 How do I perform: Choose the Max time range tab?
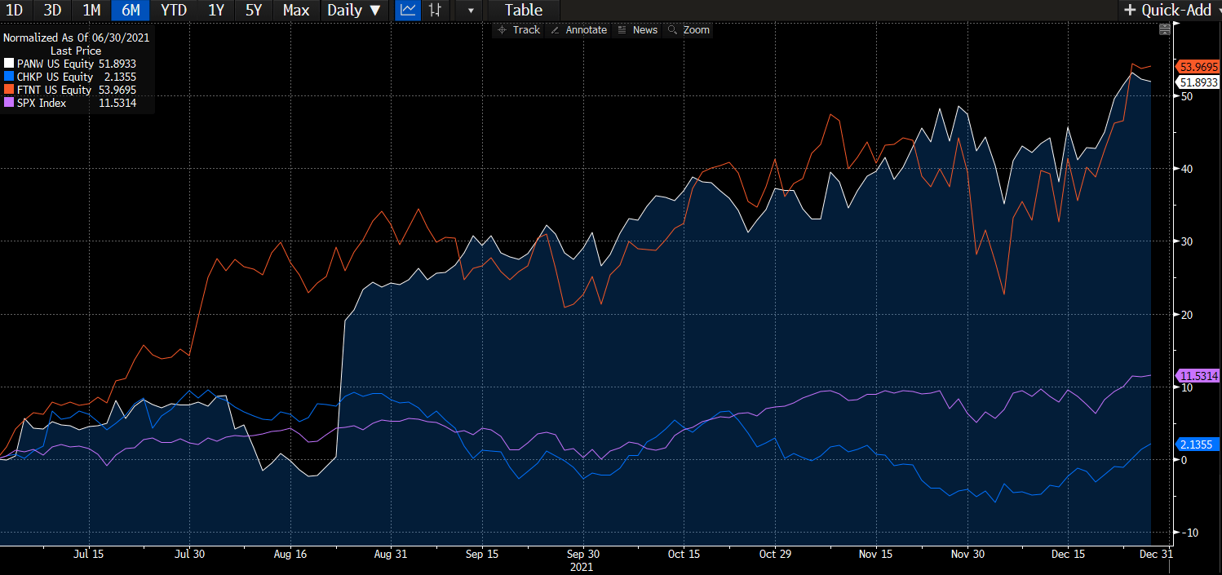295,11
